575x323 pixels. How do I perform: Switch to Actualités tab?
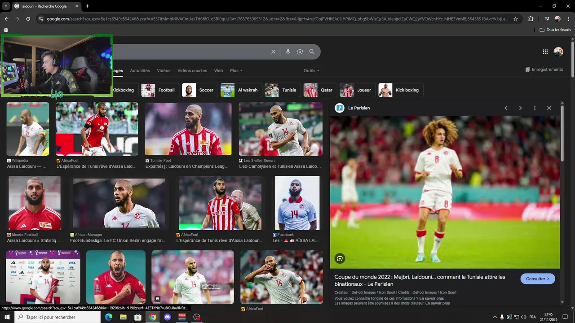(140, 70)
